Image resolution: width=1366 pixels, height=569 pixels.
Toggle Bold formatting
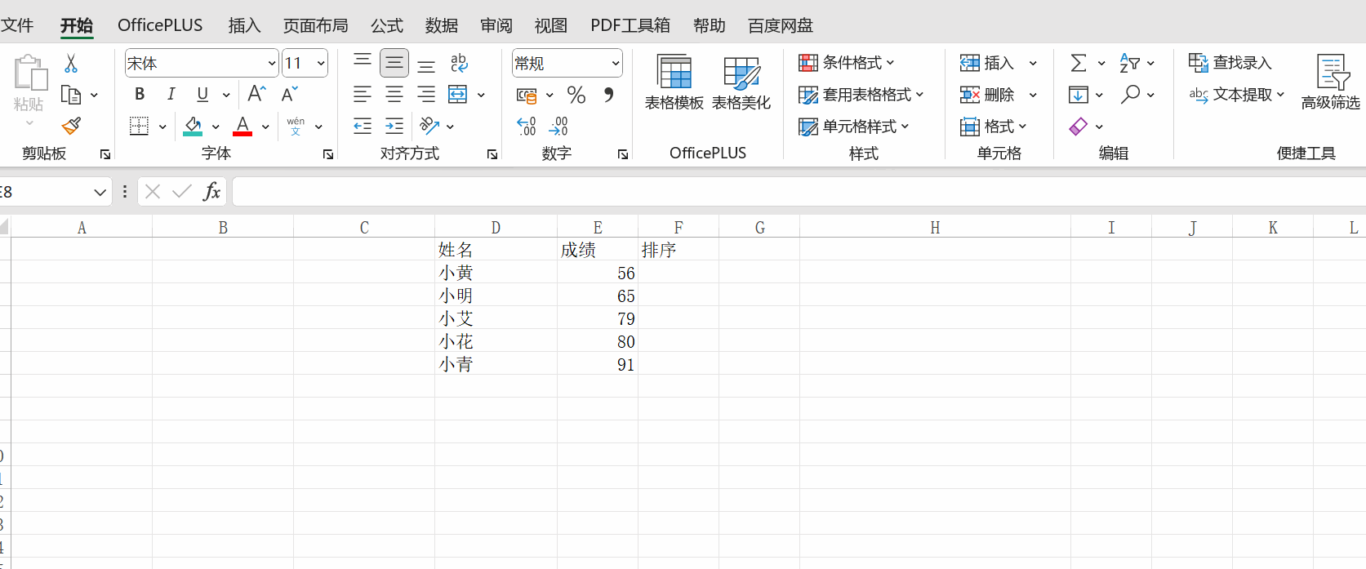140,95
